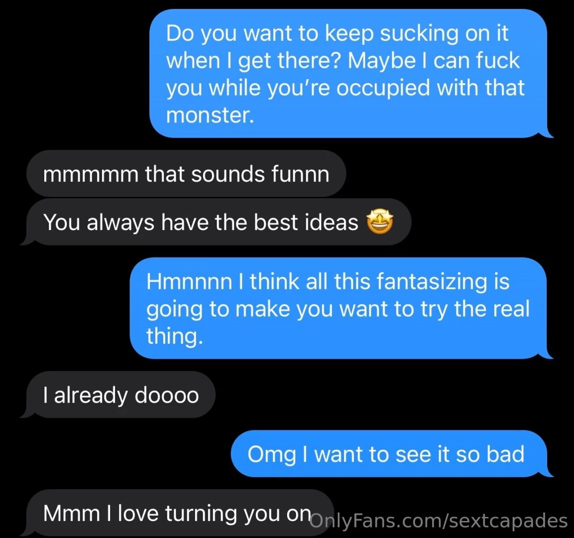Open the OnlyFans.com/sextcapades watermark link
This screenshot has width=574, height=538.
(x=439, y=521)
